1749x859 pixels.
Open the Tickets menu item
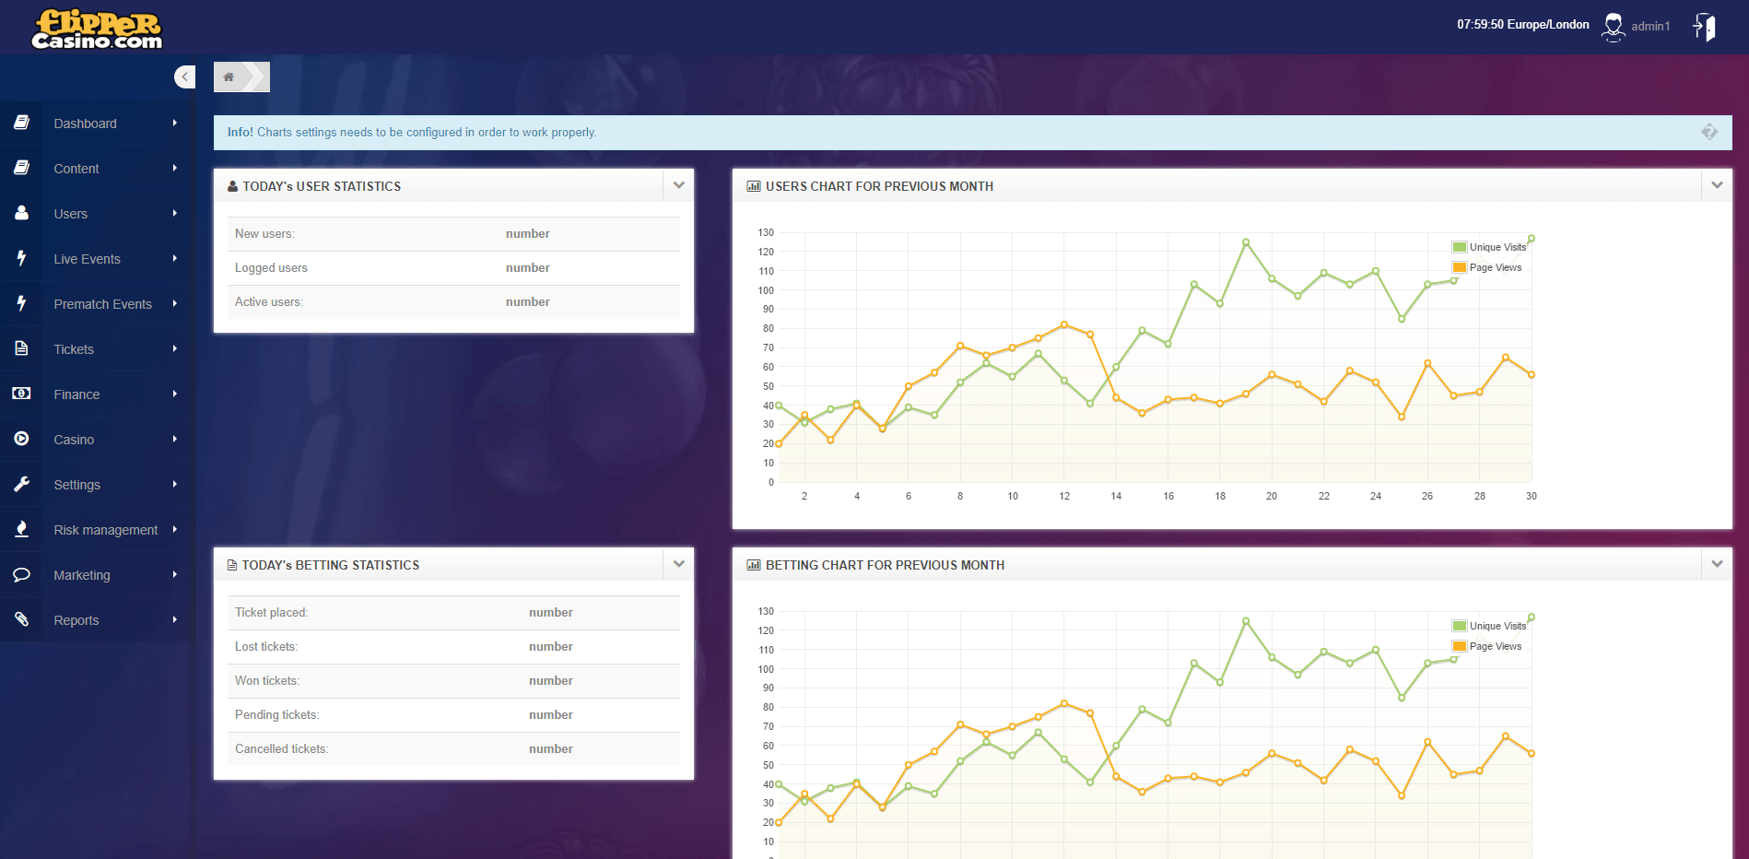click(74, 349)
